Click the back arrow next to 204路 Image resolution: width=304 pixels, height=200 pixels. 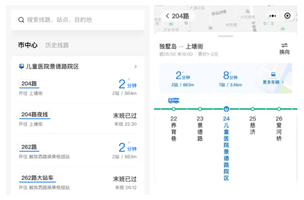[x=167, y=16]
